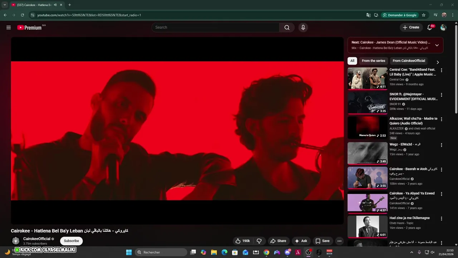Click Demander à Google button
This screenshot has height=258, width=458.
click(x=400, y=15)
